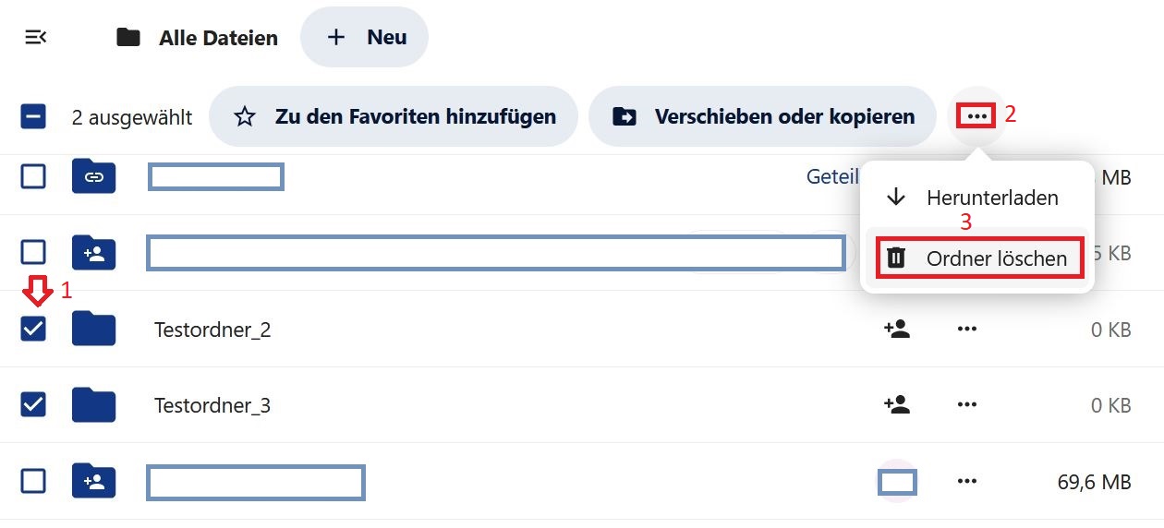Select Ordner löschen menu entry

tap(977, 258)
